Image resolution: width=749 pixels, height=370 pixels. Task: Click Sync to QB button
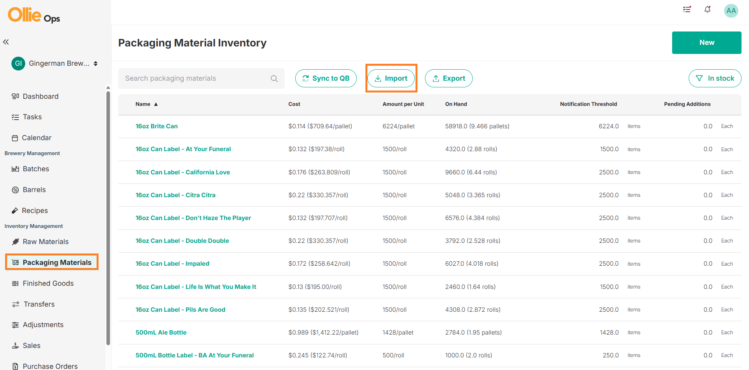click(326, 78)
